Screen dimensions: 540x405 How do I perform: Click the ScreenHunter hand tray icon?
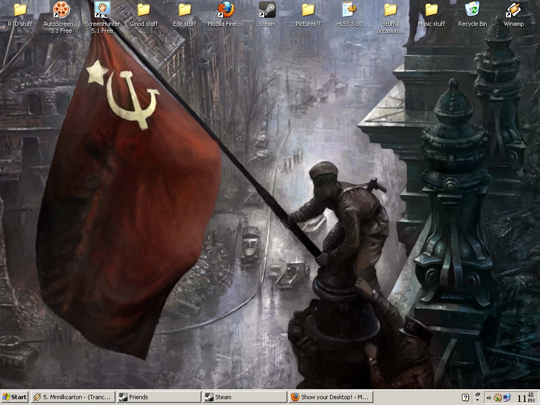(497, 398)
